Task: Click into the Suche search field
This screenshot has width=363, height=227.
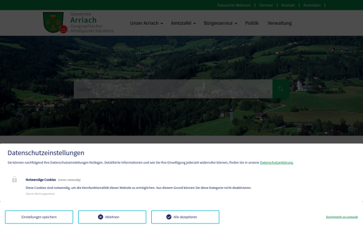Action: point(173,89)
